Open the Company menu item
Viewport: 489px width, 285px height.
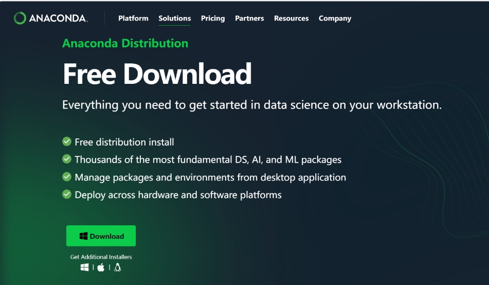click(x=335, y=19)
